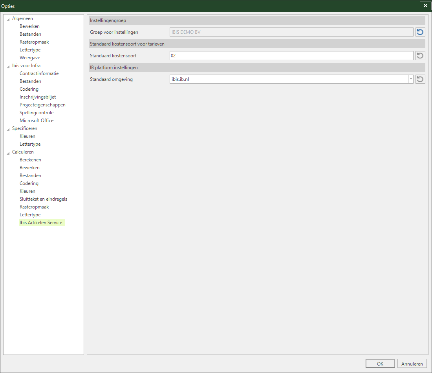The image size is (432, 373).
Task: Select Bewerken under Calculeren
Action: pos(29,168)
